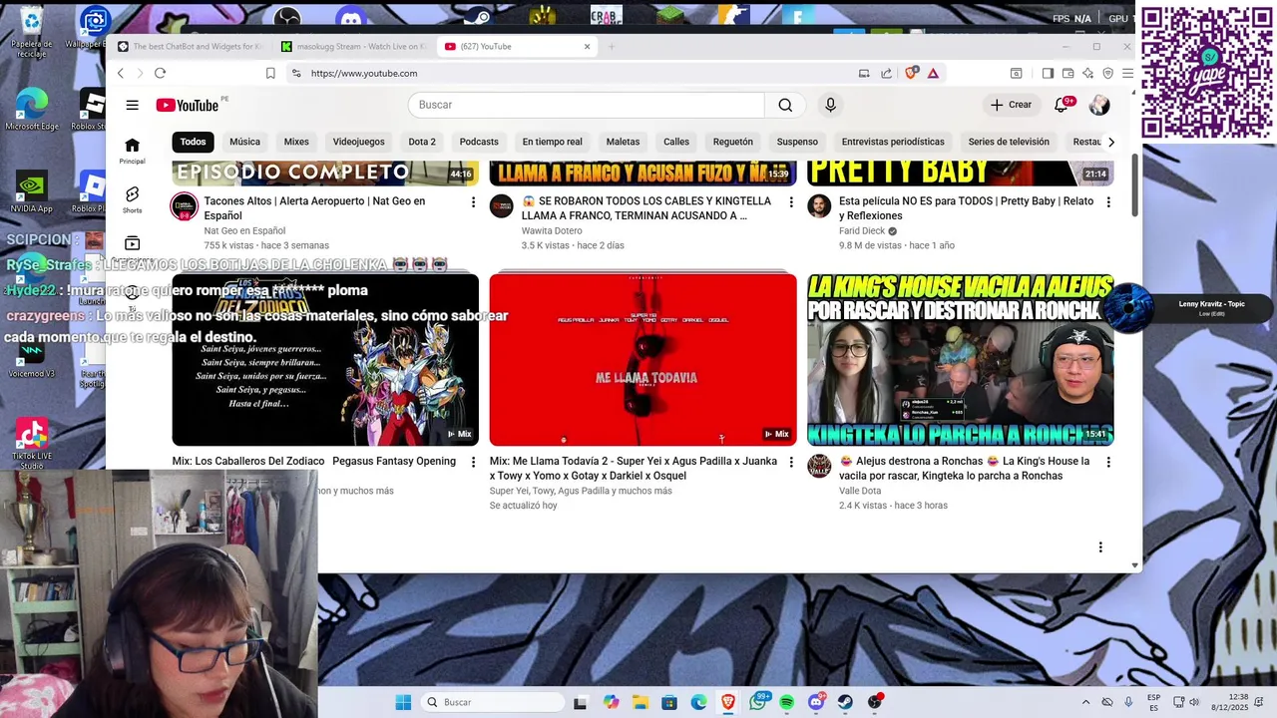This screenshot has height=718, width=1277.
Task: Open Esta película NO ES para TODOS title
Action: point(966,208)
